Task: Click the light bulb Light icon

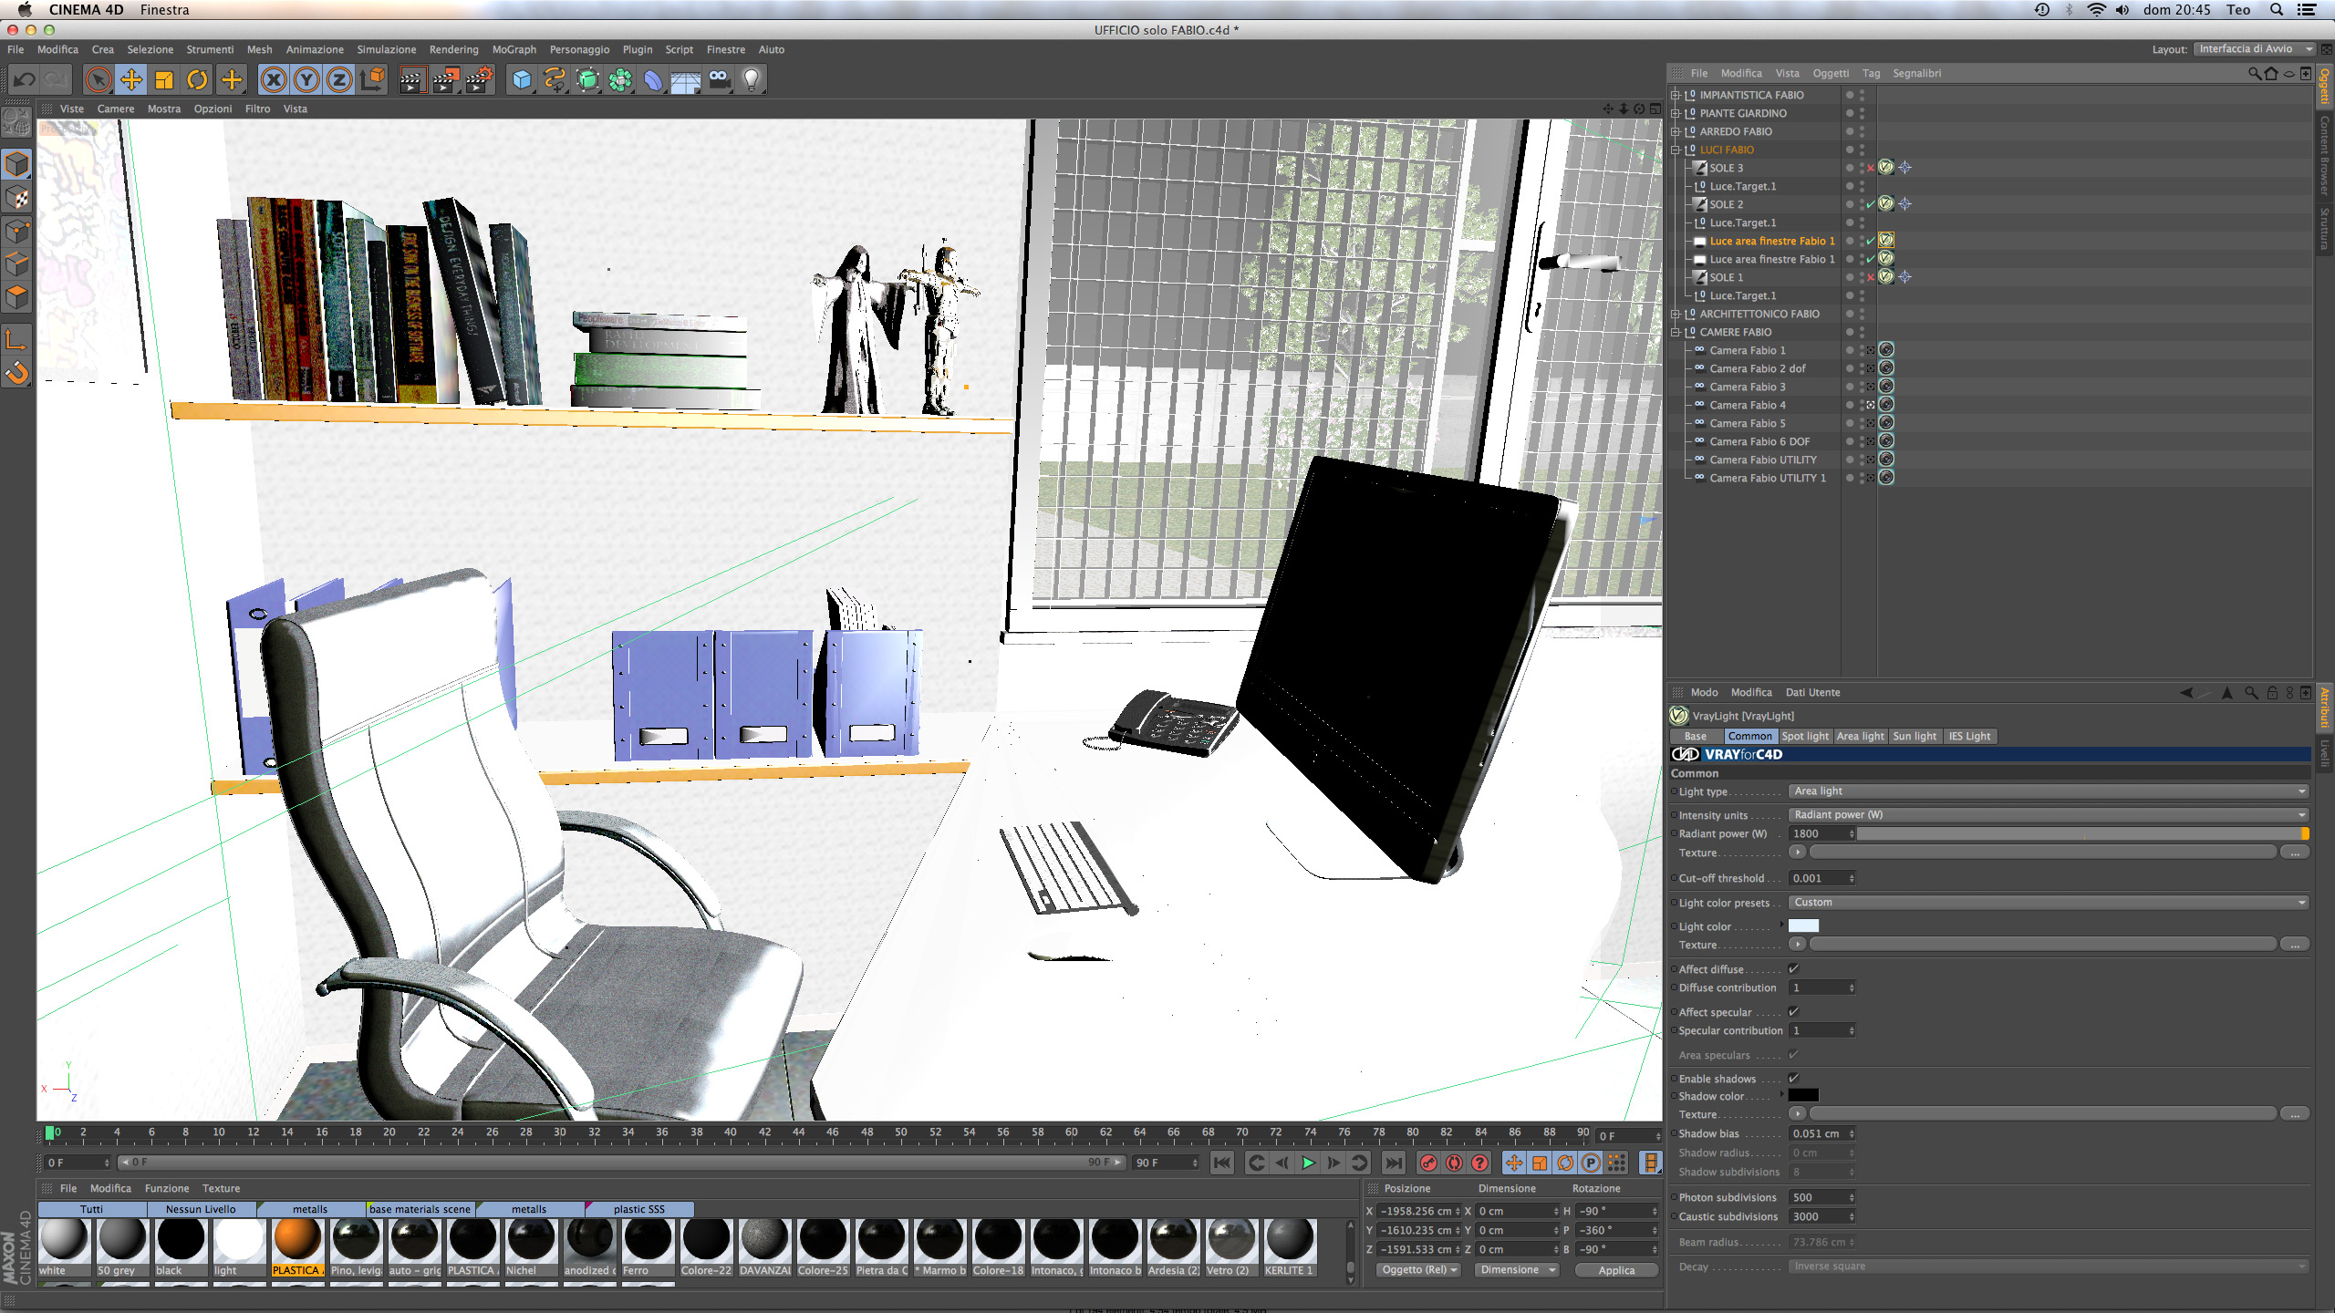Action: coord(752,80)
